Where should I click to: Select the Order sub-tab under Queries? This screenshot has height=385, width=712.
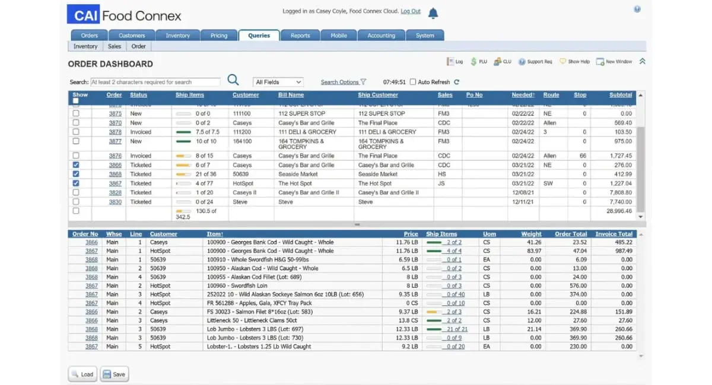139,46
